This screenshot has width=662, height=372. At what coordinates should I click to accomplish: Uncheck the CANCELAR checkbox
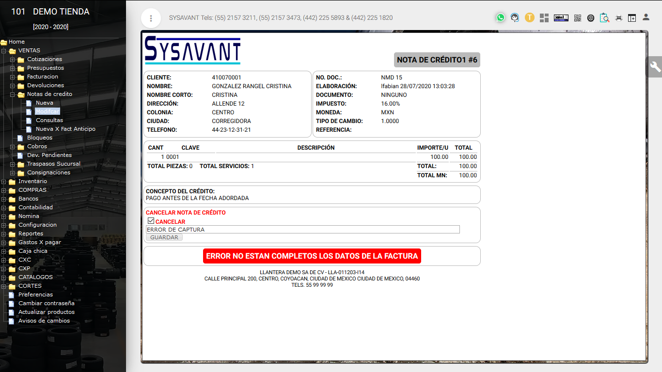(x=151, y=221)
